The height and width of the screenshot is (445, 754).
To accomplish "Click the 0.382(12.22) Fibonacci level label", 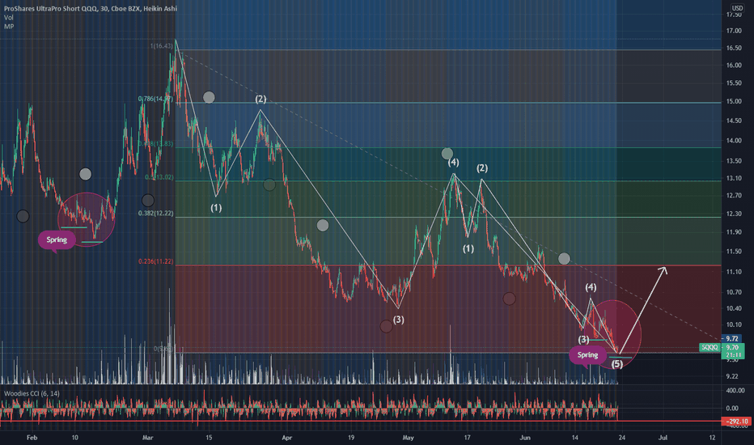I will [x=156, y=213].
